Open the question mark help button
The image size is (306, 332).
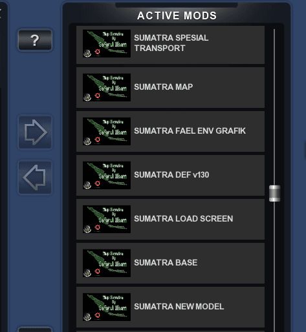click(35, 40)
